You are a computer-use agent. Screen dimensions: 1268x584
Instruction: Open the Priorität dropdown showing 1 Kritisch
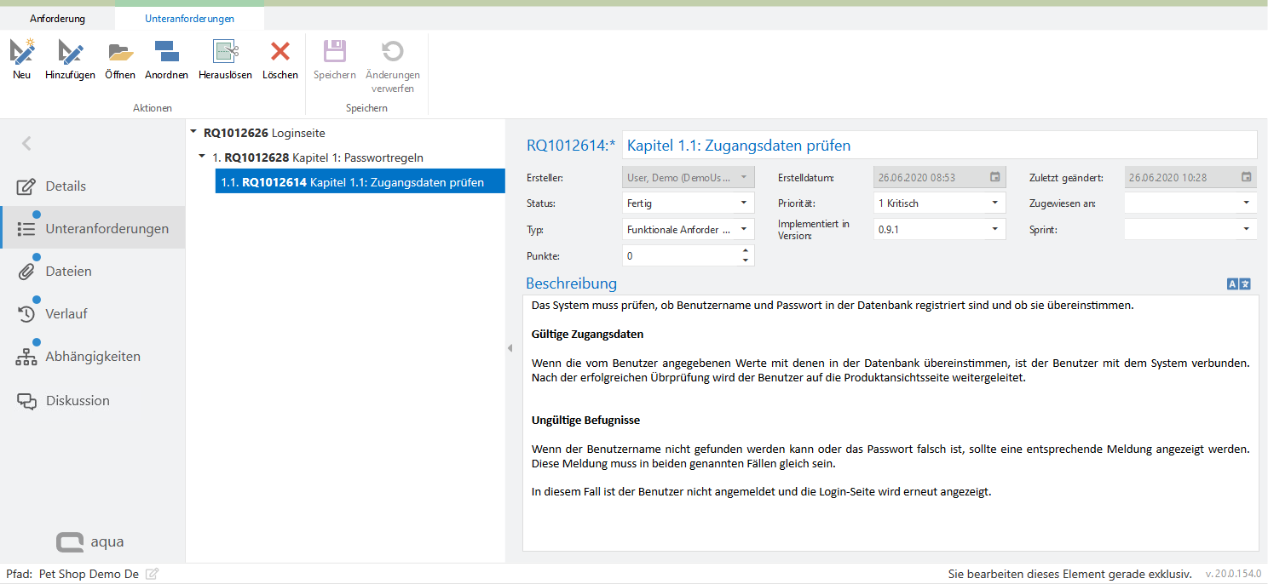pyautogui.click(x=994, y=203)
